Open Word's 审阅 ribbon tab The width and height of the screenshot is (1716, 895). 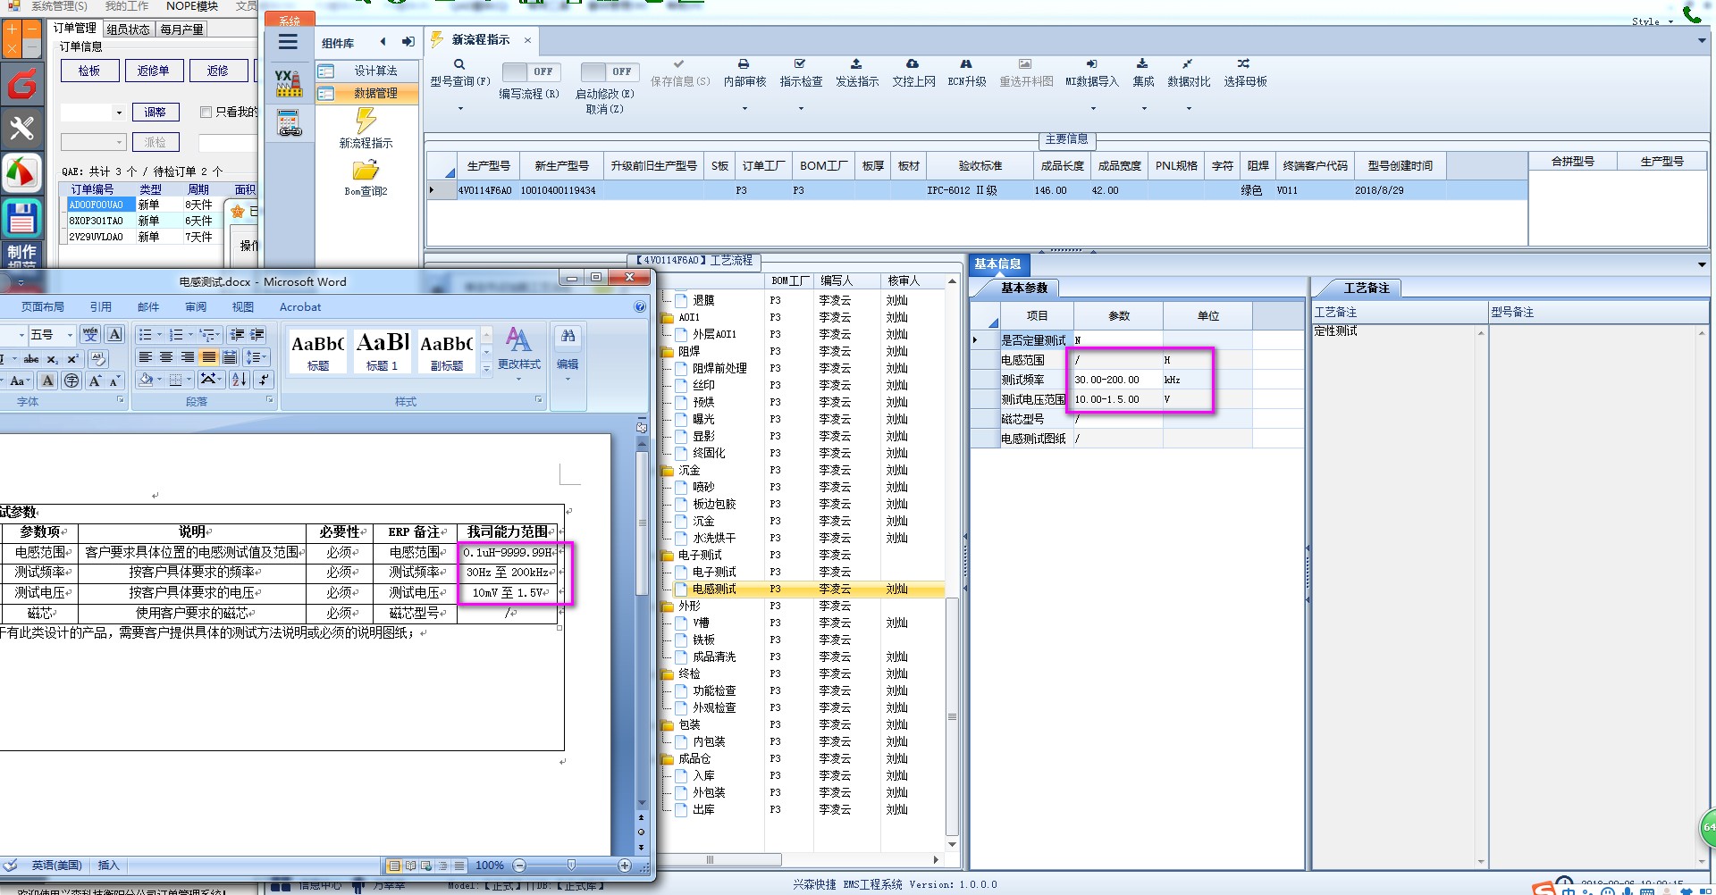point(196,306)
